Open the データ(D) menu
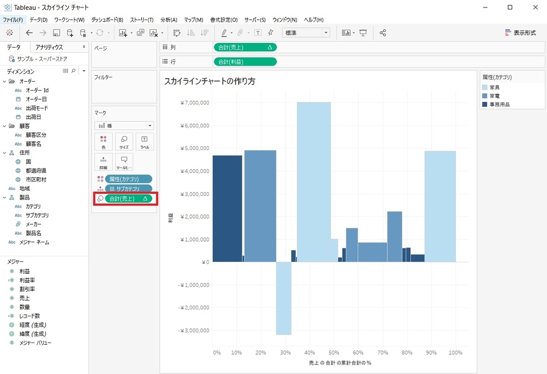Screen dimensions: 547x374 point(38,20)
